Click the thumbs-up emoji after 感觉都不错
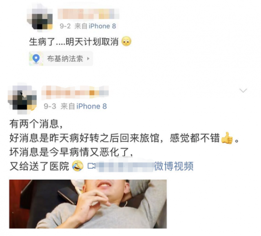 tap(227, 138)
